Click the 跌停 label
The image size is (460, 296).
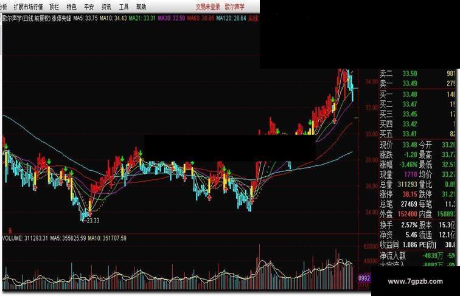[x=425, y=194]
